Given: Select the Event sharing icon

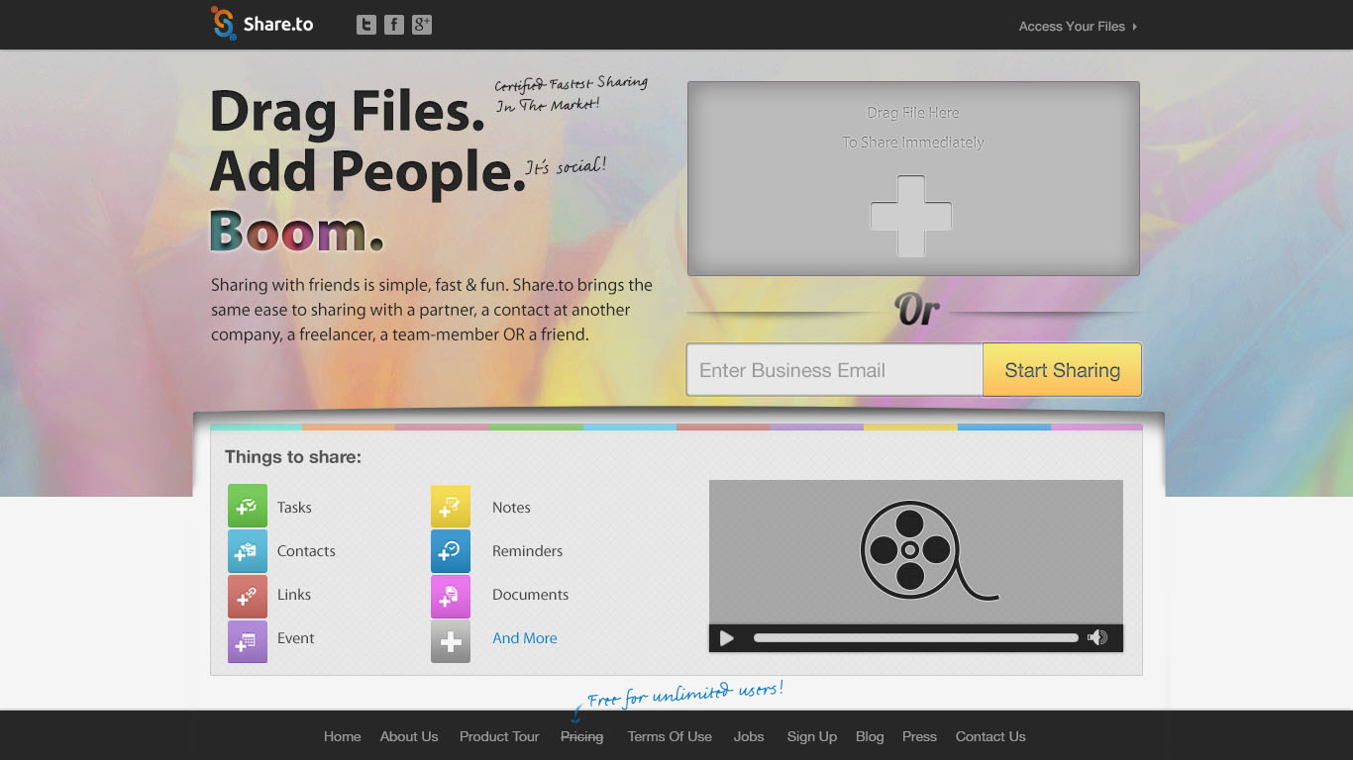Looking at the screenshot, I should pos(247,641).
